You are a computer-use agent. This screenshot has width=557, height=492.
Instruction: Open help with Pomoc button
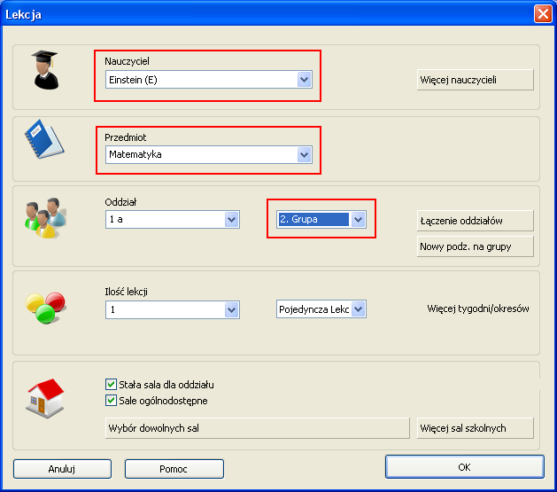[174, 469]
